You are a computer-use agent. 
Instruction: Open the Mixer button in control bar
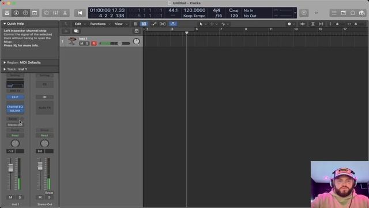pos(55,13)
